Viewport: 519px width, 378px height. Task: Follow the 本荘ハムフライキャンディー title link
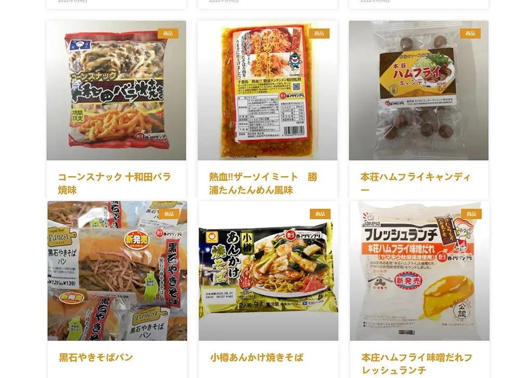[415, 183]
